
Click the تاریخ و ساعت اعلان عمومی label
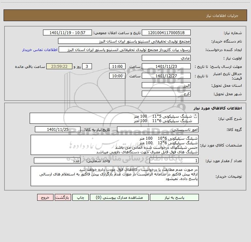(x=117, y=33)
